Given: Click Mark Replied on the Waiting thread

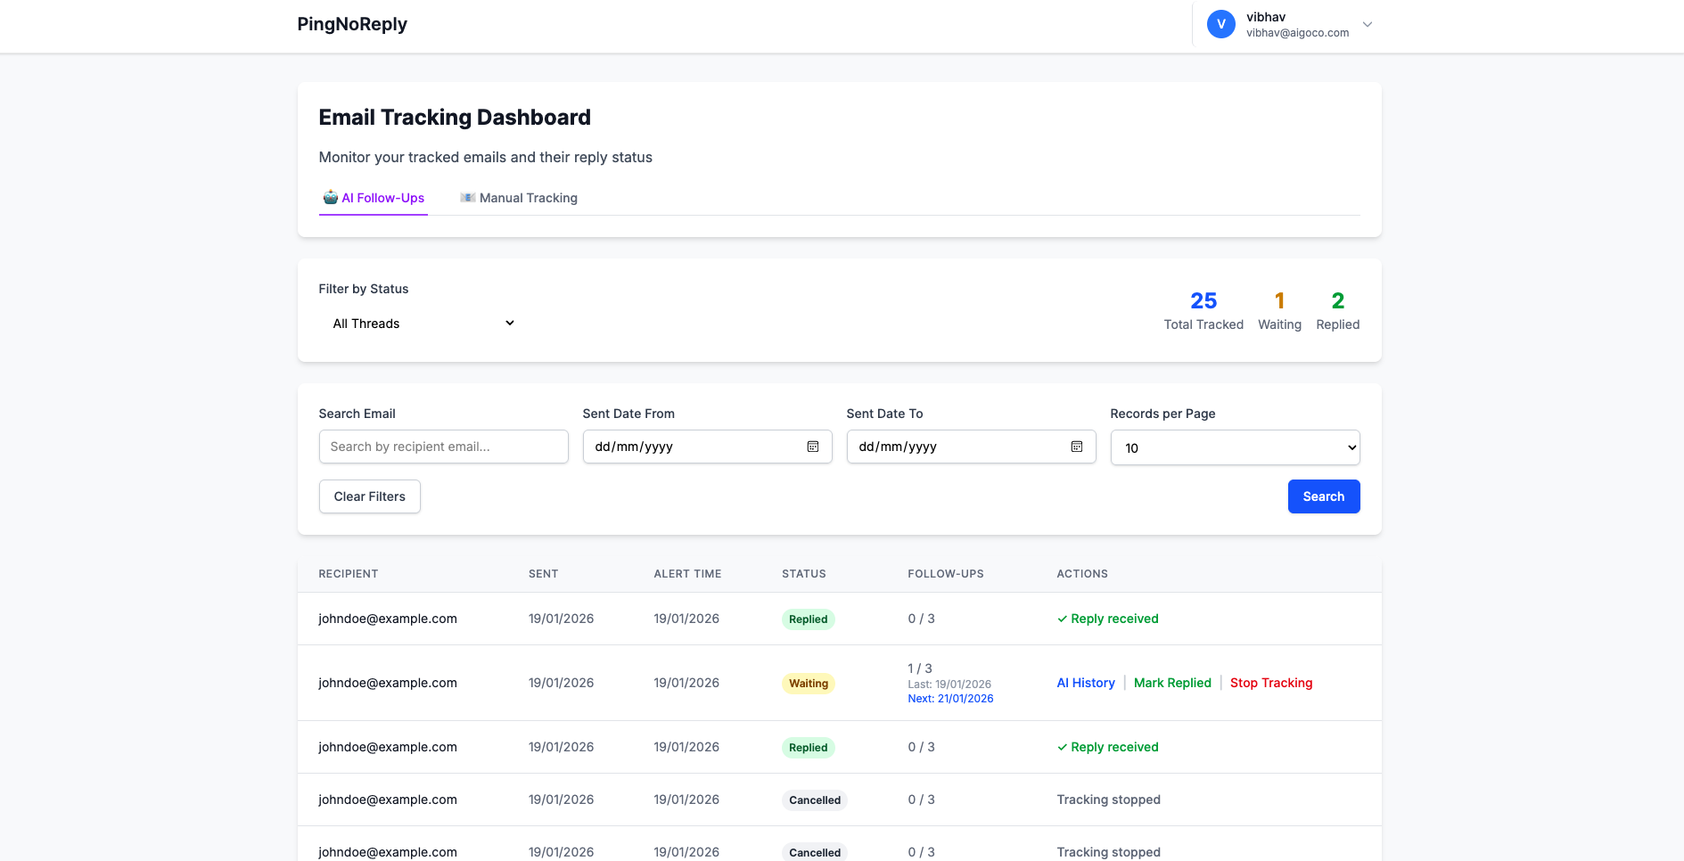Looking at the screenshot, I should pos(1172,683).
